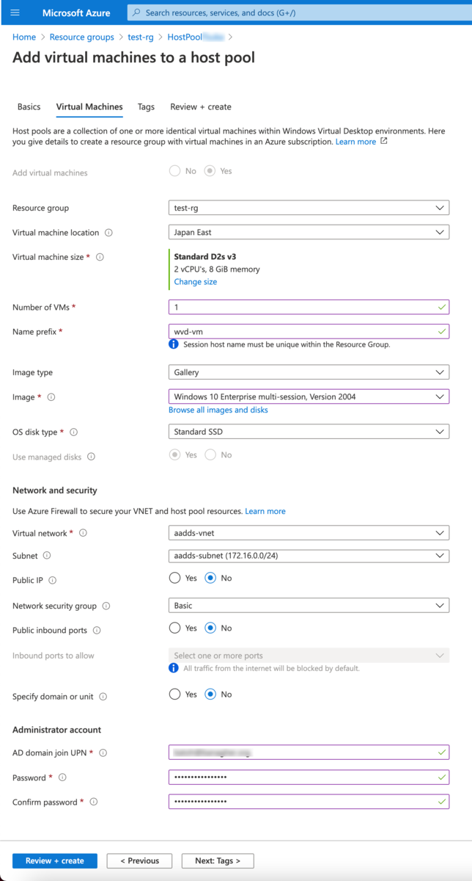Click Change size link
Screen dimensions: 472x881
[x=196, y=282]
